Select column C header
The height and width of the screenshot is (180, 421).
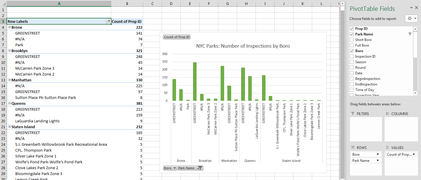(x=153, y=3)
